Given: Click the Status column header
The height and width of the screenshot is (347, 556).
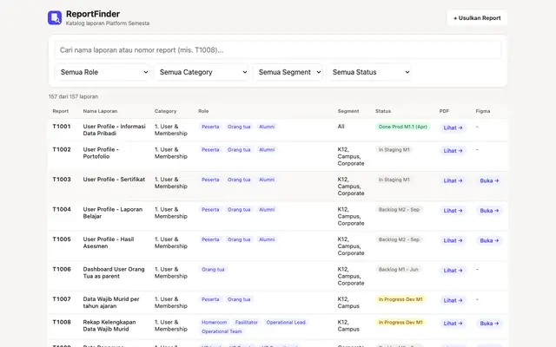Looking at the screenshot, I should [383, 111].
